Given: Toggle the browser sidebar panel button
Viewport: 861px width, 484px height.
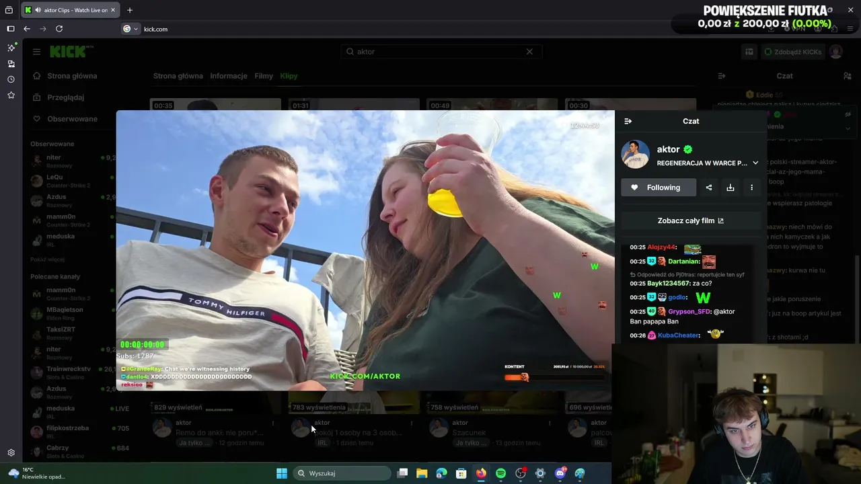Looking at the screenshot, I should (x=11, y=29).
